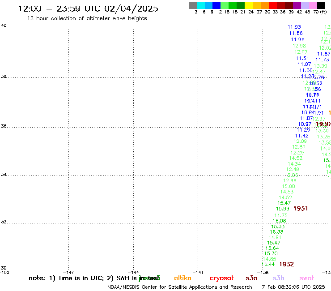Click the wave height value "11.42"
Image resolution: width=331 pixels, height=291 pixels.
[302, 136]
